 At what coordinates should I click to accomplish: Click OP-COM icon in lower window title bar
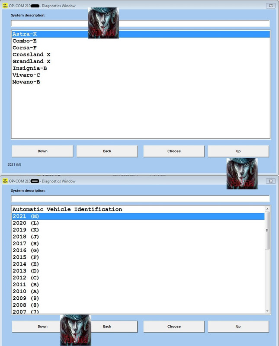pyautogui.click(x=5, y=181)
